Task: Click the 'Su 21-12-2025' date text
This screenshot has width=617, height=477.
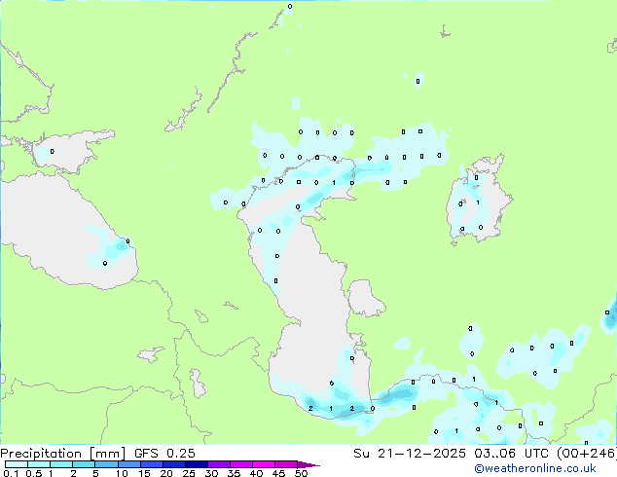Action: (410, 454)
